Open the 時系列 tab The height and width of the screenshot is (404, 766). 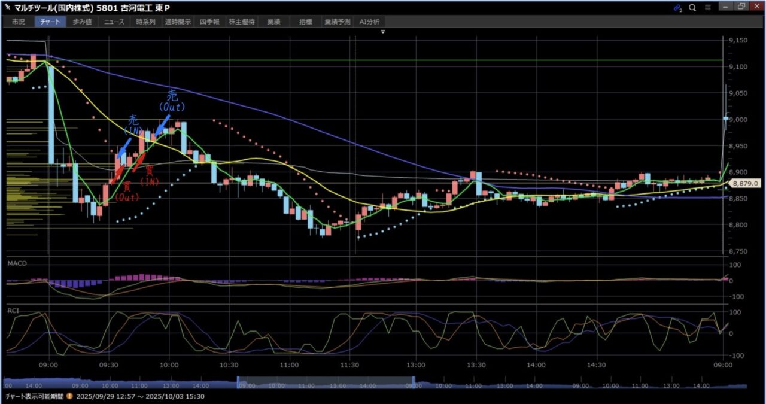point(145,22)
